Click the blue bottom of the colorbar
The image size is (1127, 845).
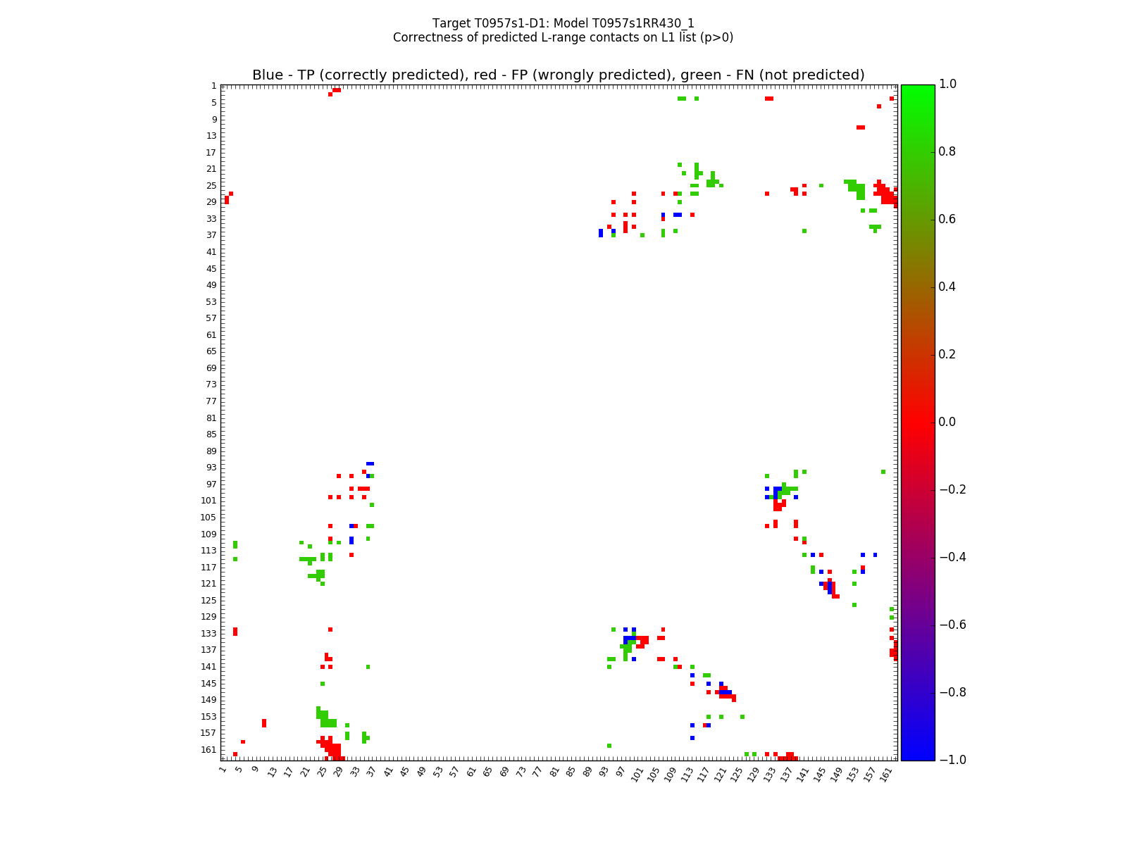(917, 753)
